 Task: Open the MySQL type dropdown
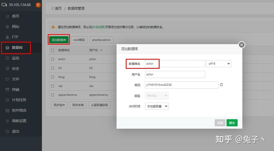(157, 96)
